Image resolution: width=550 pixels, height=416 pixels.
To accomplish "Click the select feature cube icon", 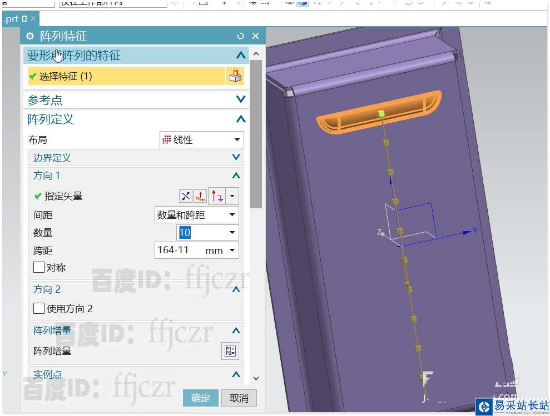I will click(x=235, y=76).
